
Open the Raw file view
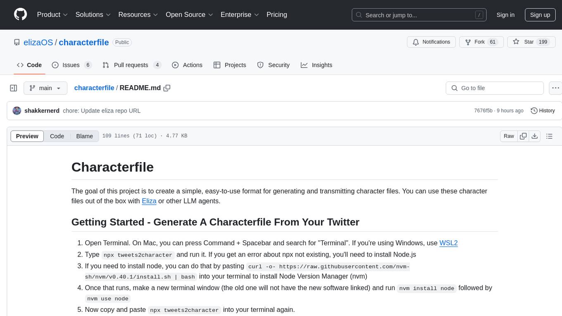pyautogui.click(x=509, y=136)
